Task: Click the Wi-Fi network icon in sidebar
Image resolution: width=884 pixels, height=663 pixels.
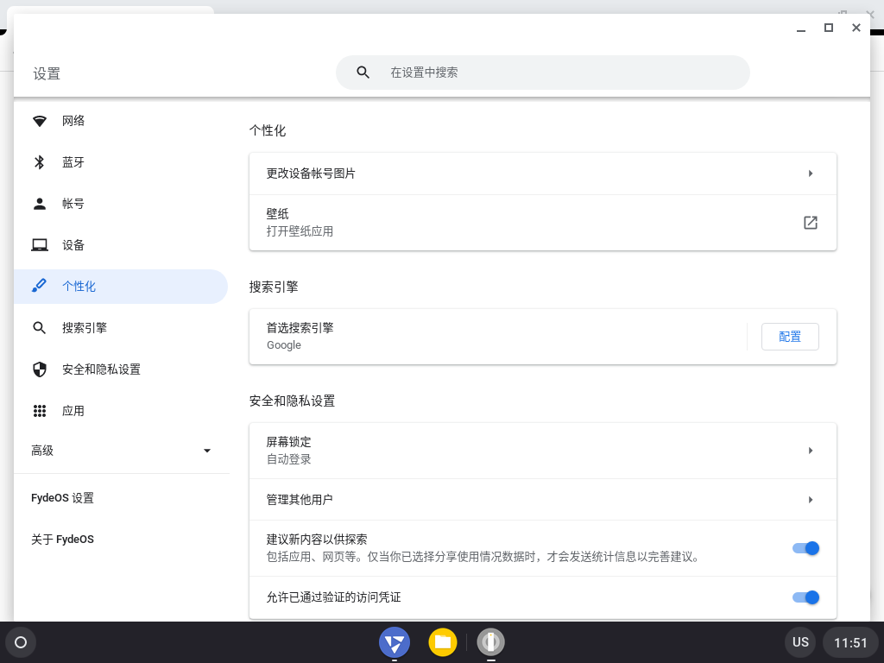Action: pos(40,121)
